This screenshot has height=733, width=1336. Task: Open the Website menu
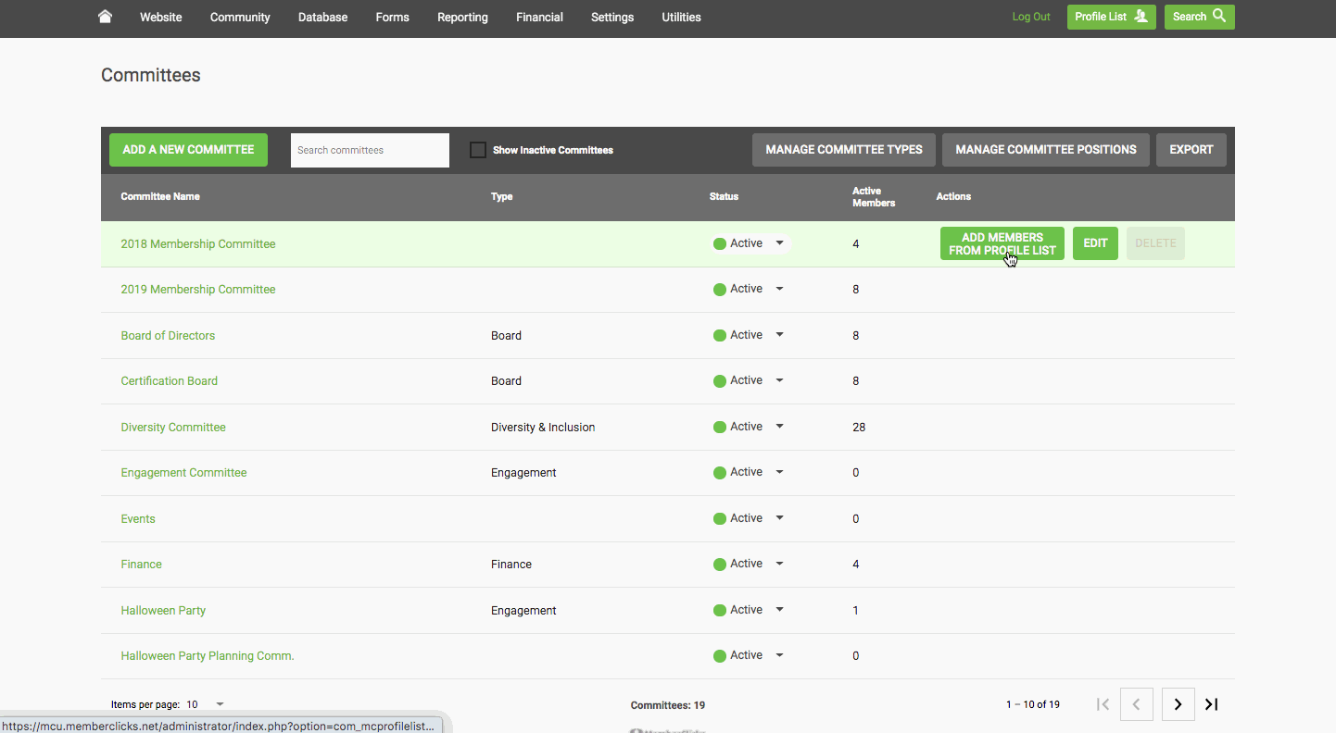pyautogui.click(x=161, y=17)
